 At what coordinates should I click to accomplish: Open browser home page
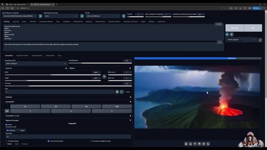(12, 8)
